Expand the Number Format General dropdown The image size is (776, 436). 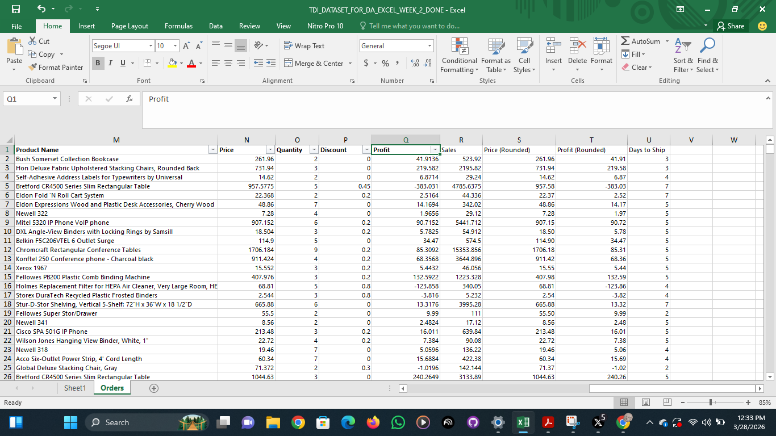[430, 46]
